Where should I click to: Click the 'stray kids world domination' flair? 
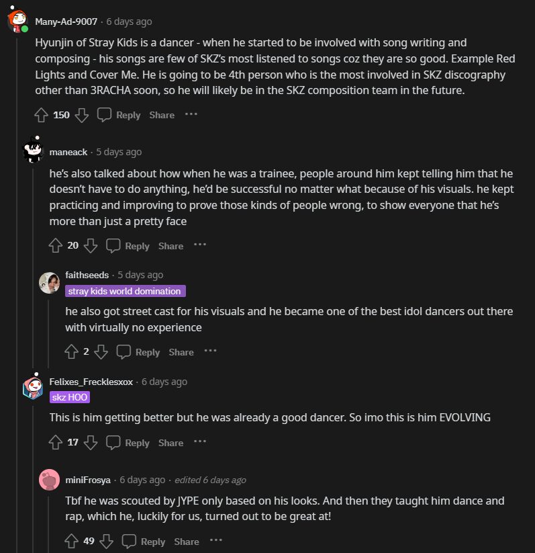pyautogui.click(x=125, y=291)
